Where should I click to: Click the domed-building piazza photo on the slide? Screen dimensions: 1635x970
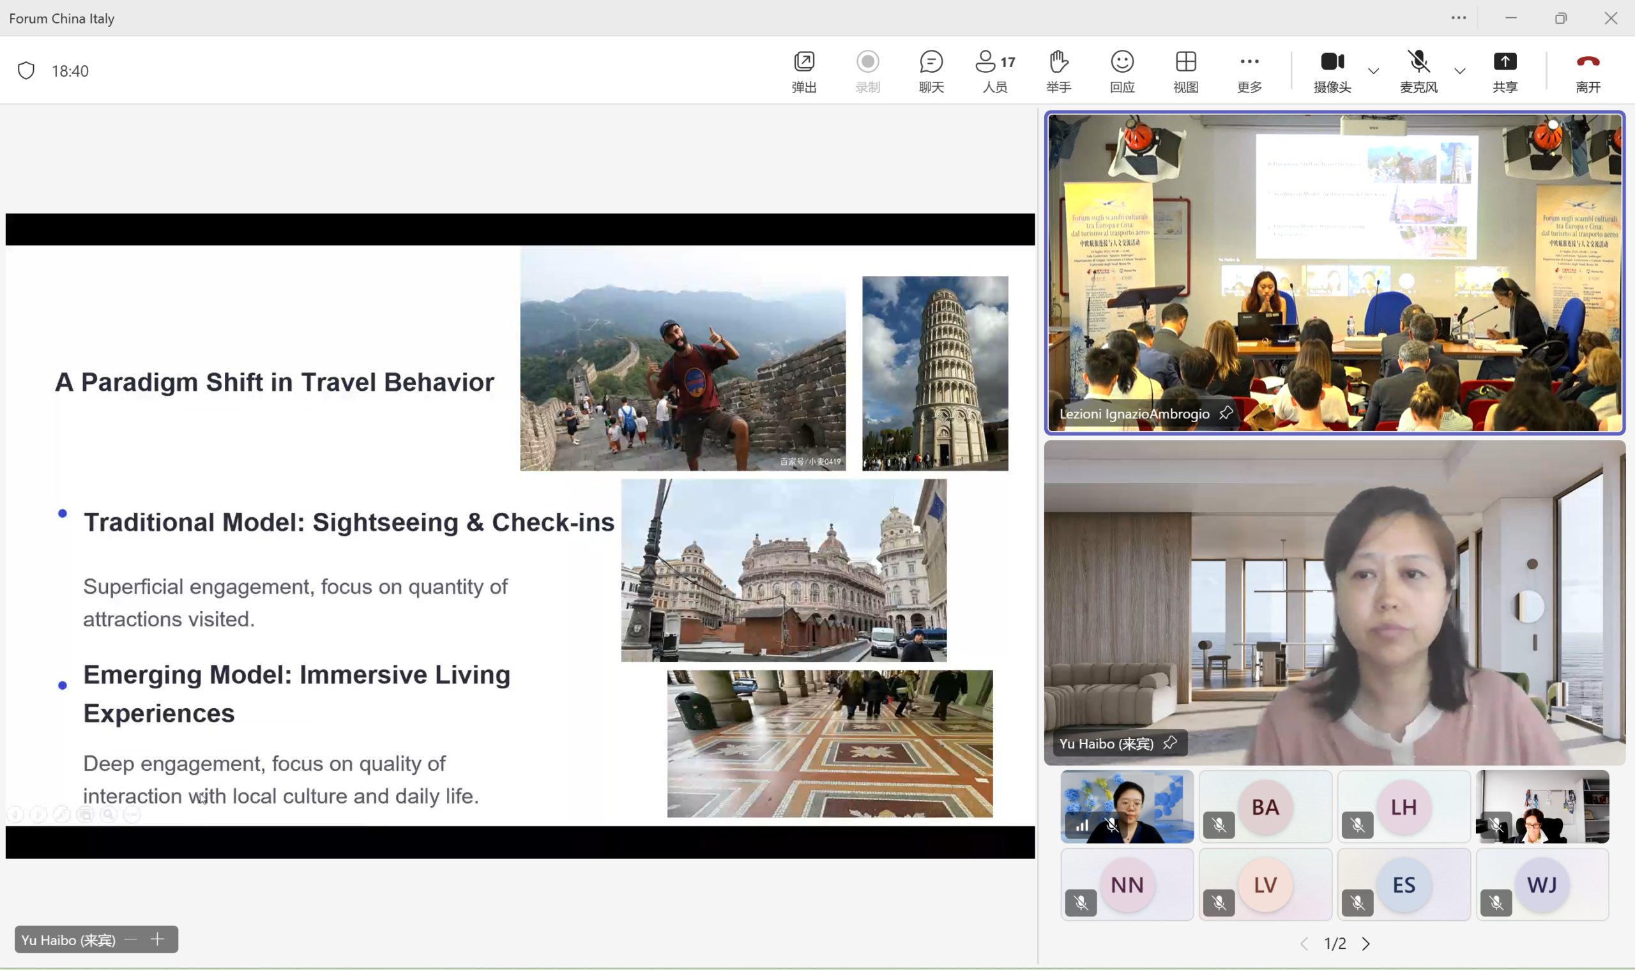coord(784,570)
